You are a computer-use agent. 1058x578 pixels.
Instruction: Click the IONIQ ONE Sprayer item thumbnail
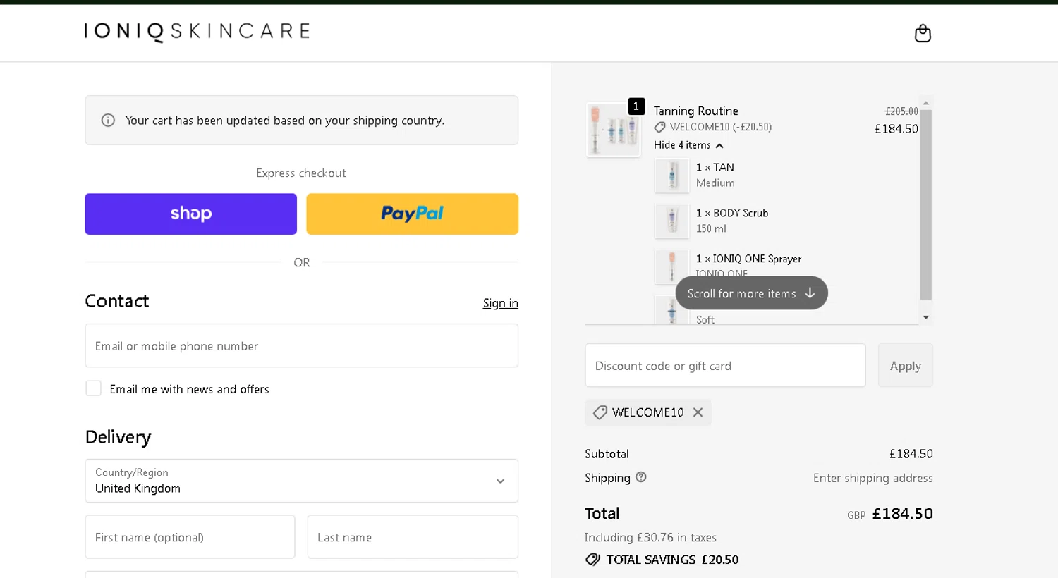click(671, 267)
